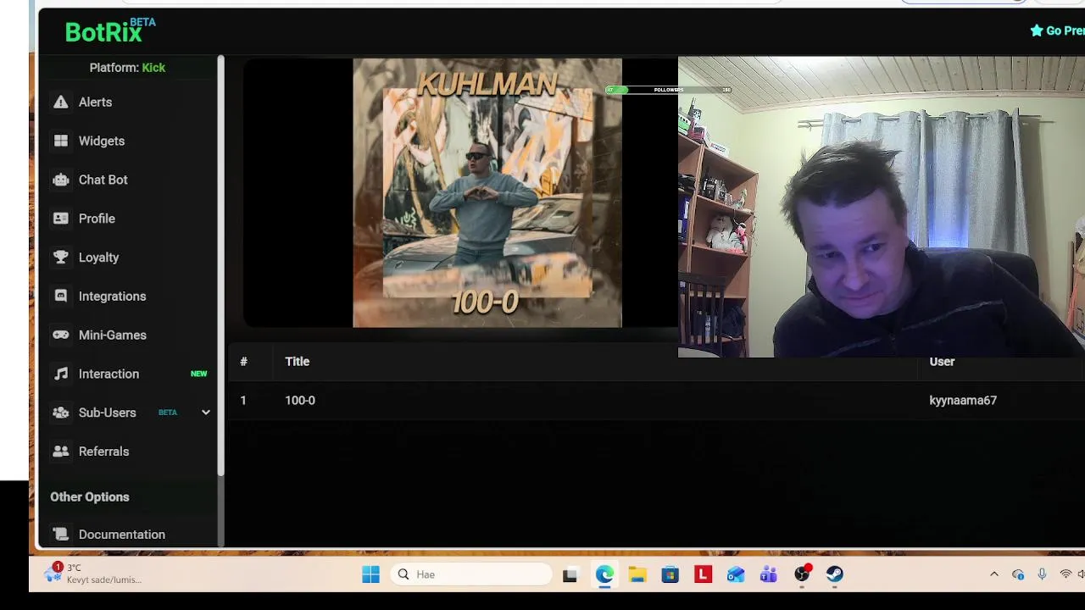Open OBS Studio from taskbar
Viewport: 1085px width, 610px height.
pyautogui.click(x=802, y=575)
